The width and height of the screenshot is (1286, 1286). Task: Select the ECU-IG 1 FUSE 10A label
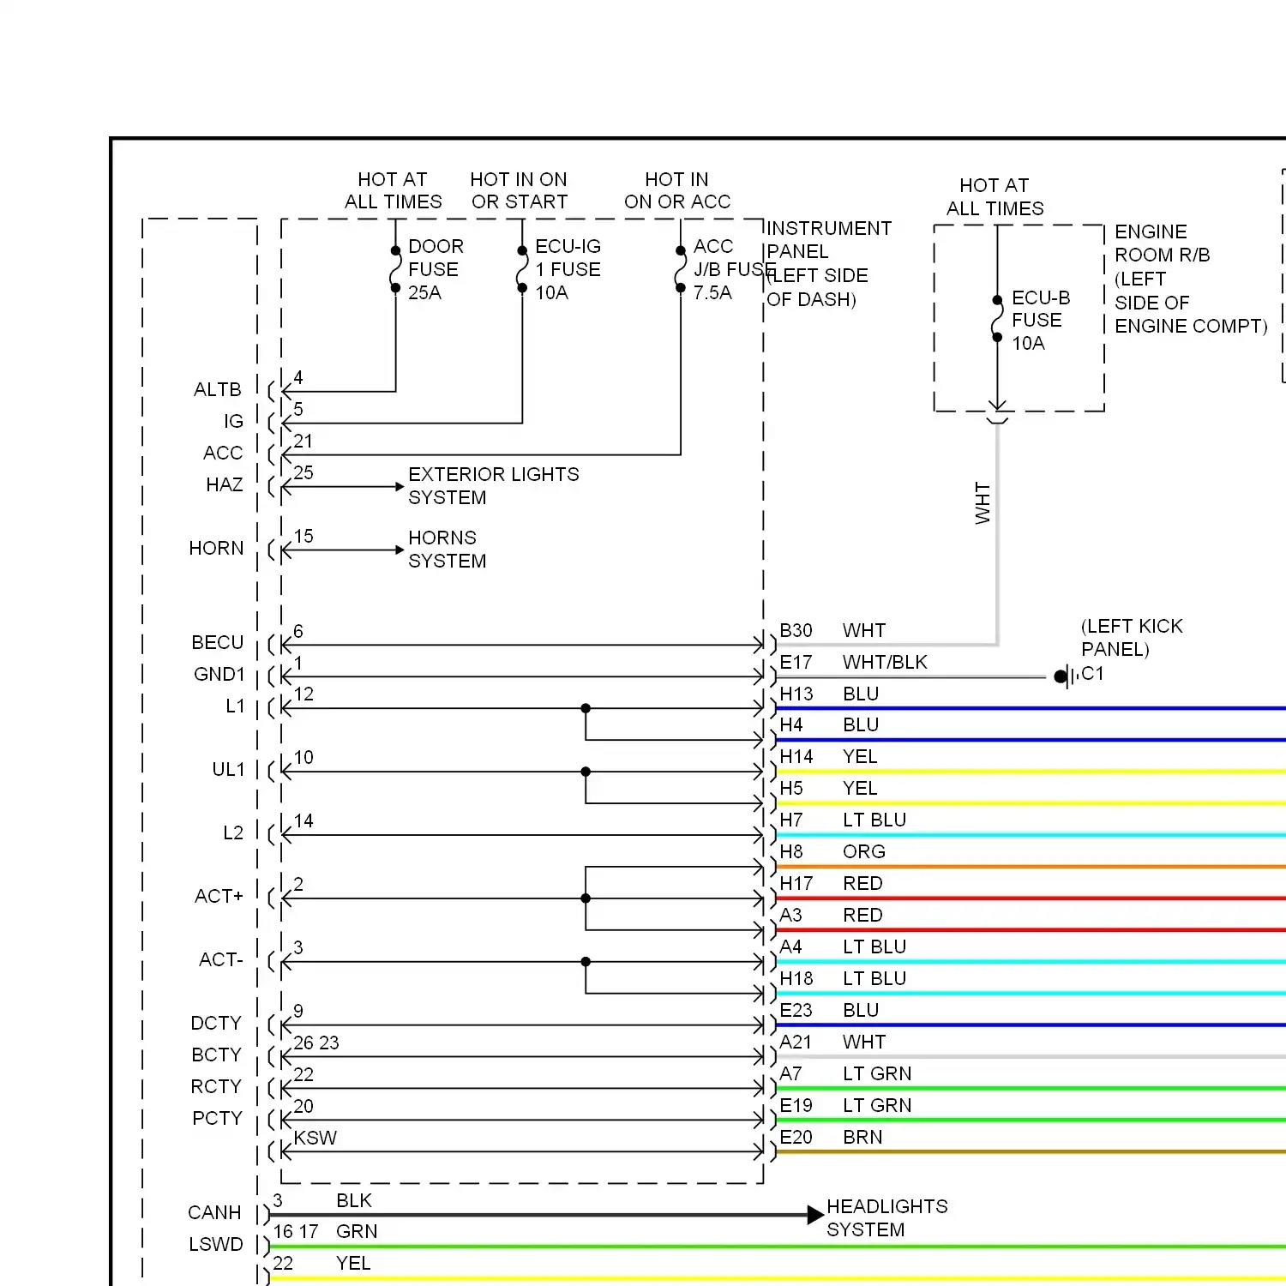(568, 269)
